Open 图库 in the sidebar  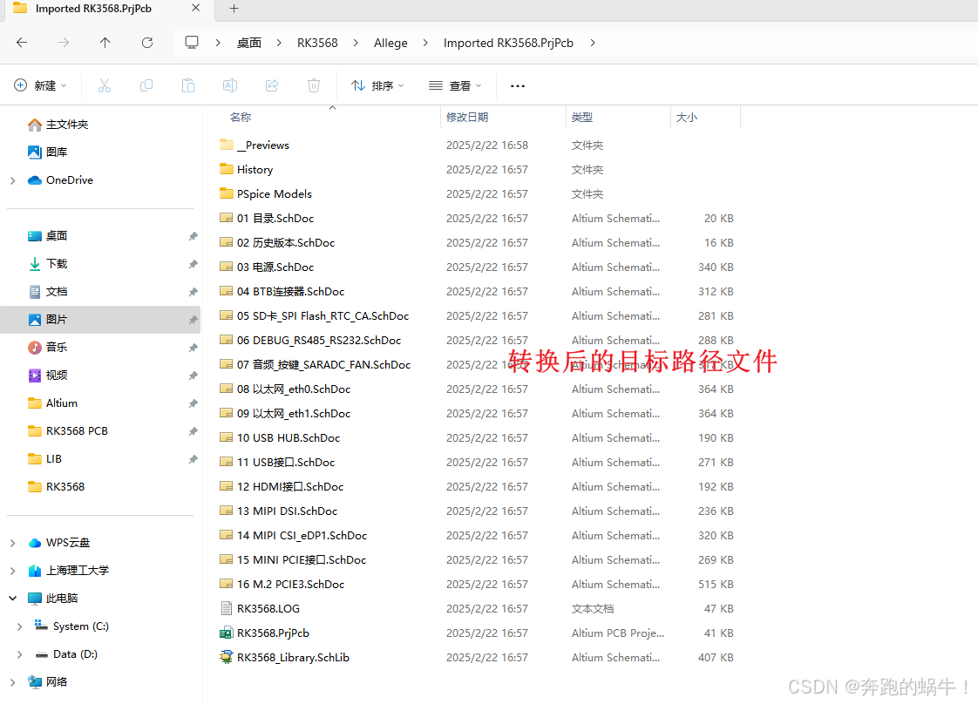(48, 152)
